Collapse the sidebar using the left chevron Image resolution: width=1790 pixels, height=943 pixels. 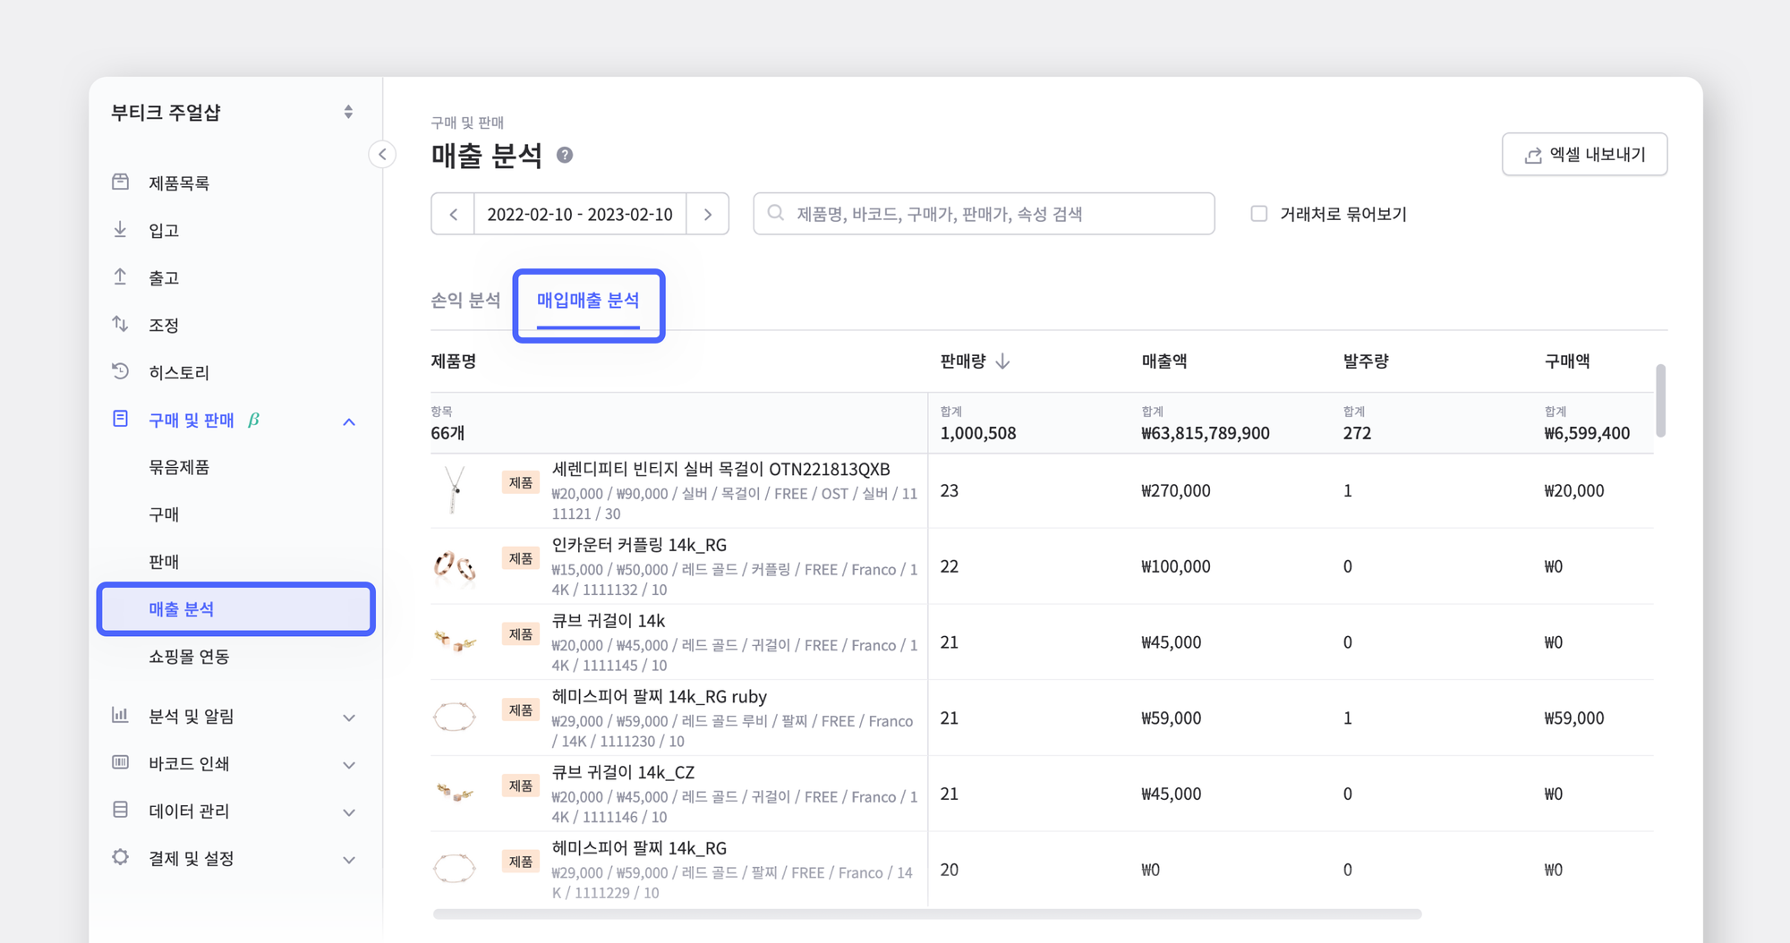(x=382, y=154)
